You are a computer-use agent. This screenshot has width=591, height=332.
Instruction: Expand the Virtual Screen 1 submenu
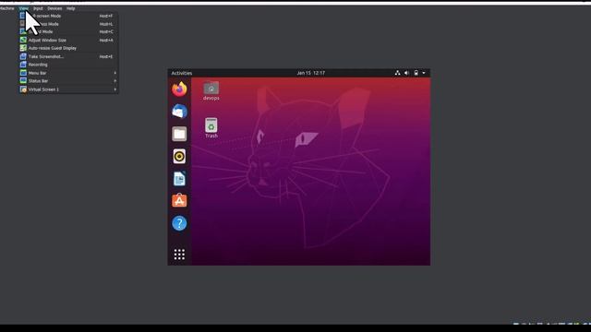[68, 89]
